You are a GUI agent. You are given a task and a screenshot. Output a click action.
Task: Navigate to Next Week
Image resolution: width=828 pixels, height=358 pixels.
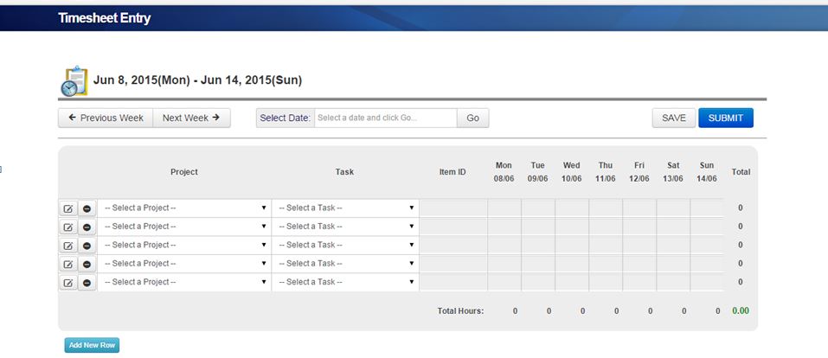point(191,118)
